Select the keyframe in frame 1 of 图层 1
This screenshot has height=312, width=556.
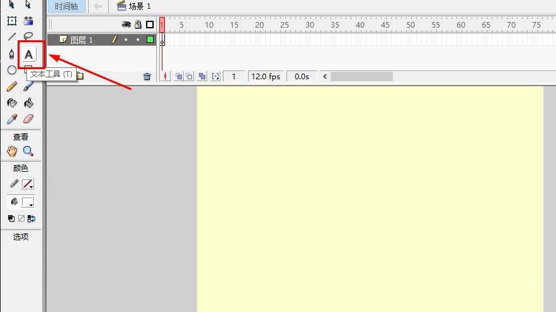pyautogui.click(x=162, y=40)
